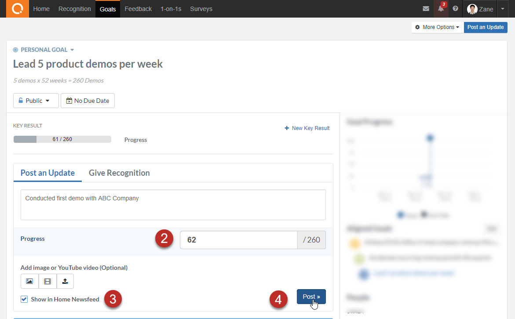
Task: Open the More Options dropdown
Action: pyautogui.click(x=437, y=27)
